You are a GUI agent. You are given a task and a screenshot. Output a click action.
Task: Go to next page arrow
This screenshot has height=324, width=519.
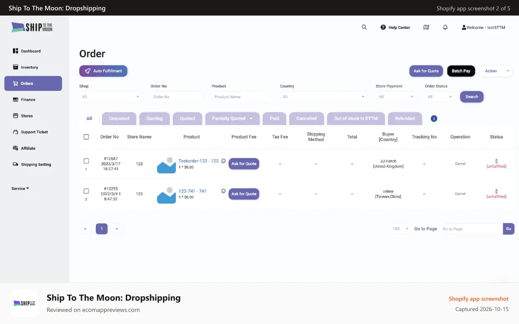tap(117, 229)
